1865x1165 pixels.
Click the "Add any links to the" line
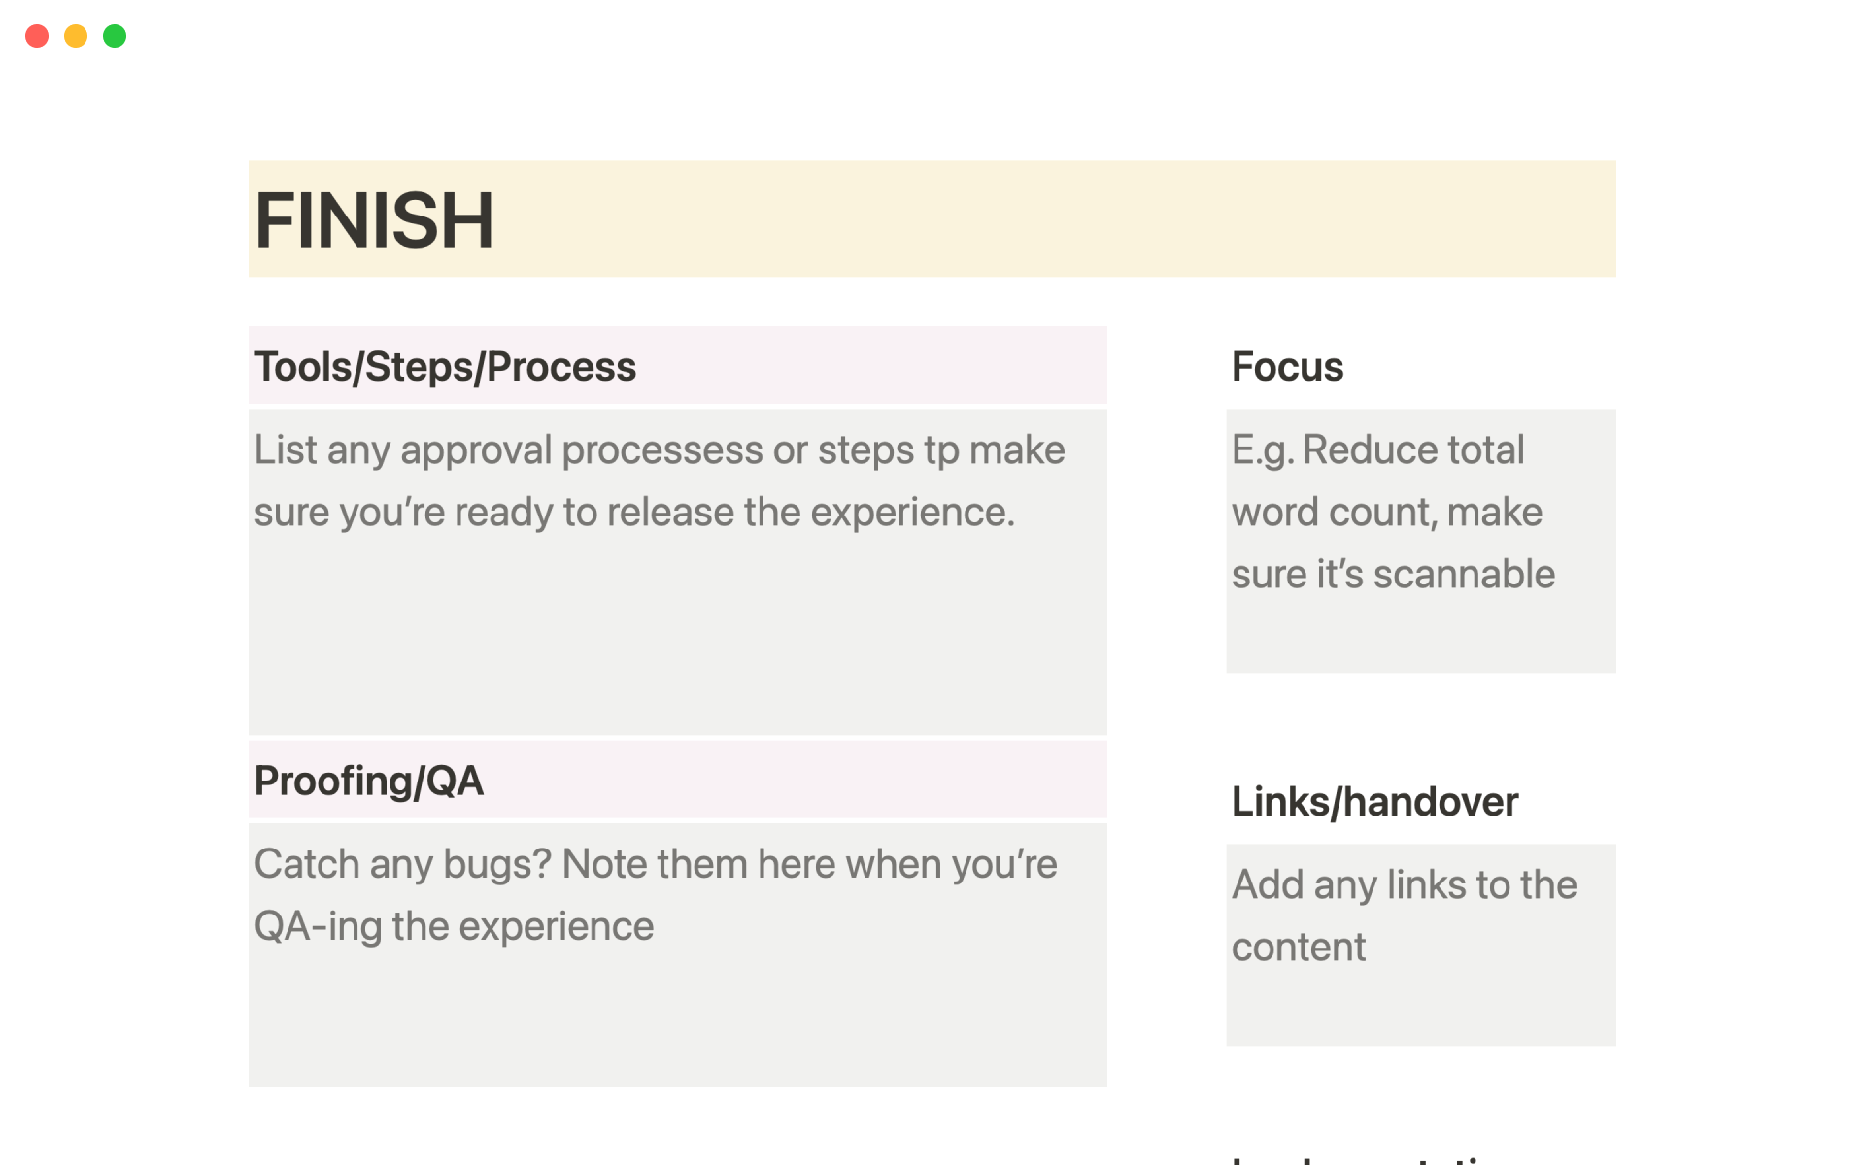click(1404, 885)
